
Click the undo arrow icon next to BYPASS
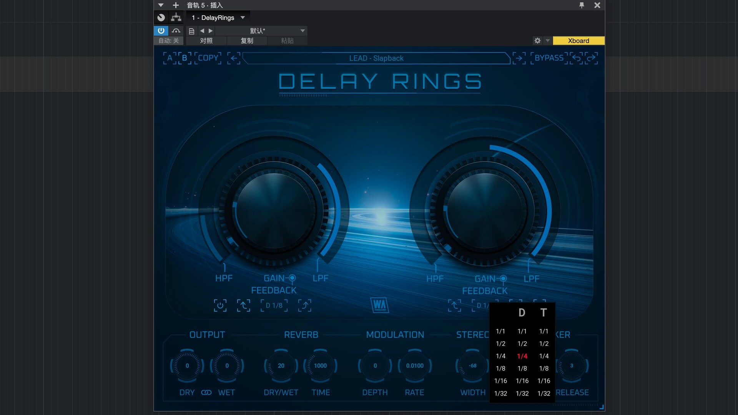tap(576, 58)
